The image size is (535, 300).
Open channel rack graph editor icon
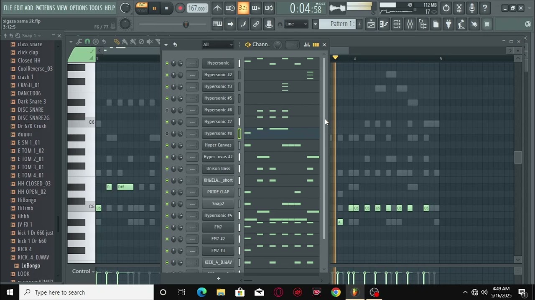[x=307, y=45]
